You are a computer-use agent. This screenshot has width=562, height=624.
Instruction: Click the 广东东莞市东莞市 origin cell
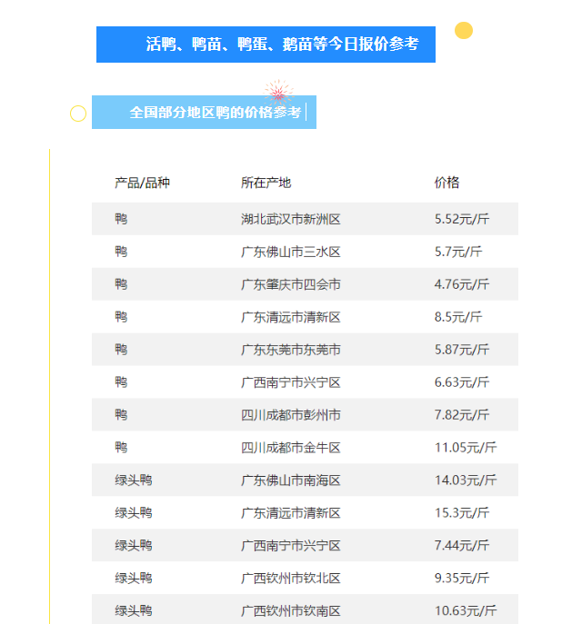290,350
